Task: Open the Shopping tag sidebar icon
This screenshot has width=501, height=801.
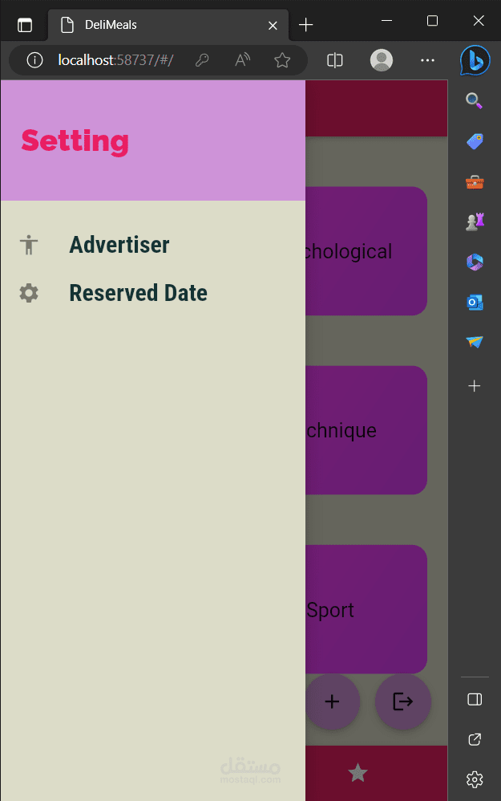Action: pyautogui.click(x=475, y=141)
